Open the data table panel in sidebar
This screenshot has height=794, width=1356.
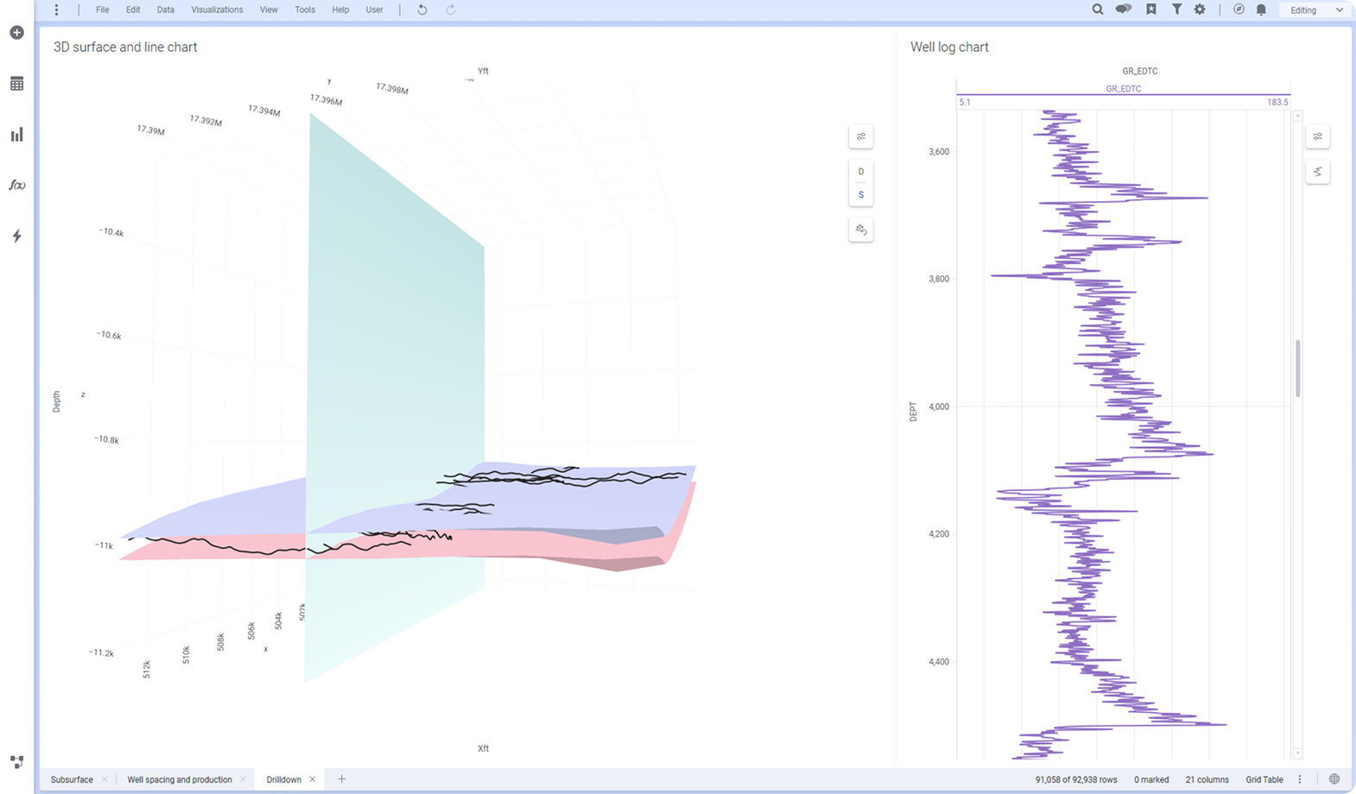click(x=16, y=84)
